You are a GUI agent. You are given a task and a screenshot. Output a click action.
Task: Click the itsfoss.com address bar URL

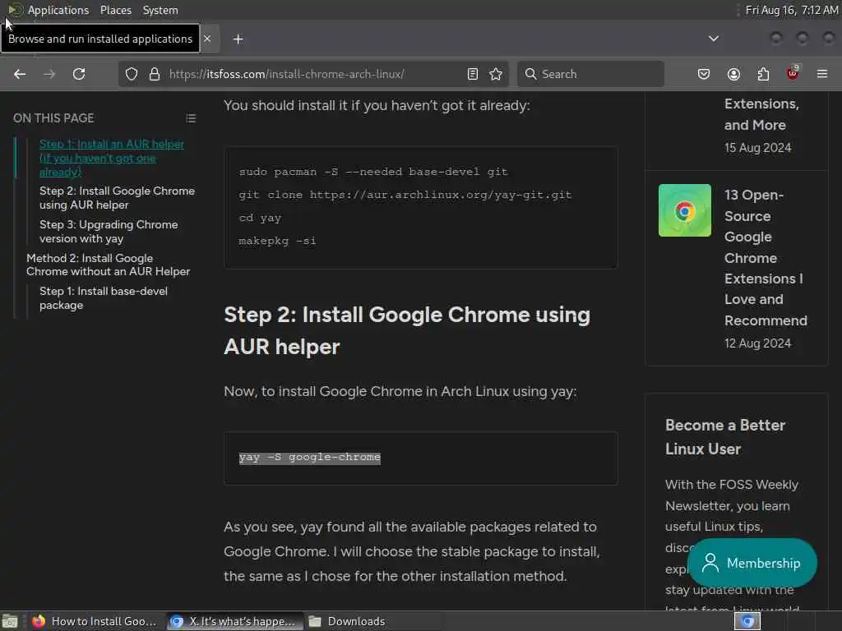[x=287, y=74]
